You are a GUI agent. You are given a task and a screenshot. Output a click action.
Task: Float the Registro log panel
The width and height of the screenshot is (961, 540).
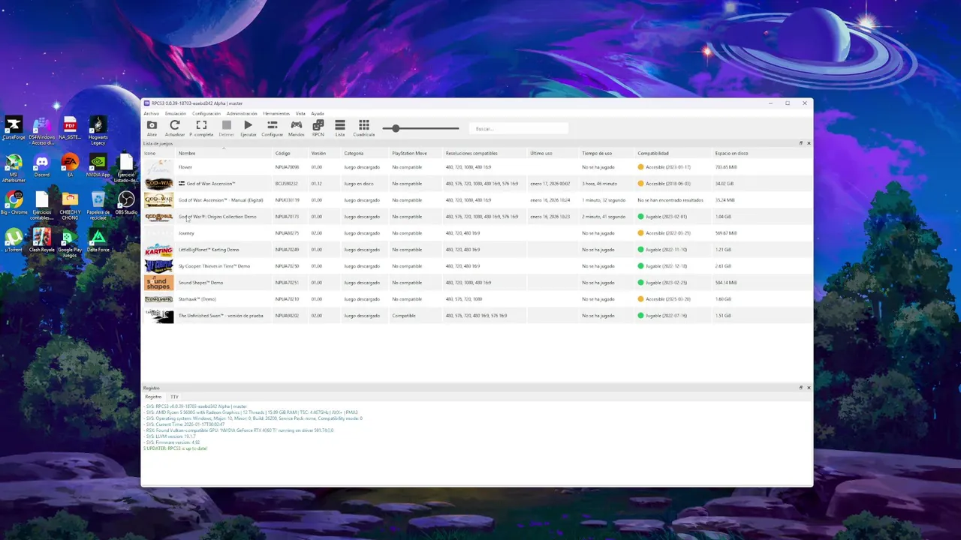[801, 388]
